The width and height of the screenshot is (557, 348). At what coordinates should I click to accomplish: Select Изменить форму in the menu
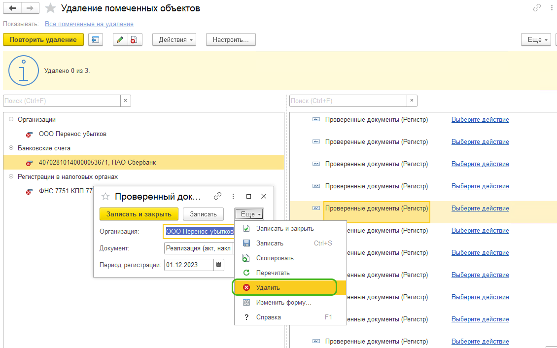click(x=283, y=302)
